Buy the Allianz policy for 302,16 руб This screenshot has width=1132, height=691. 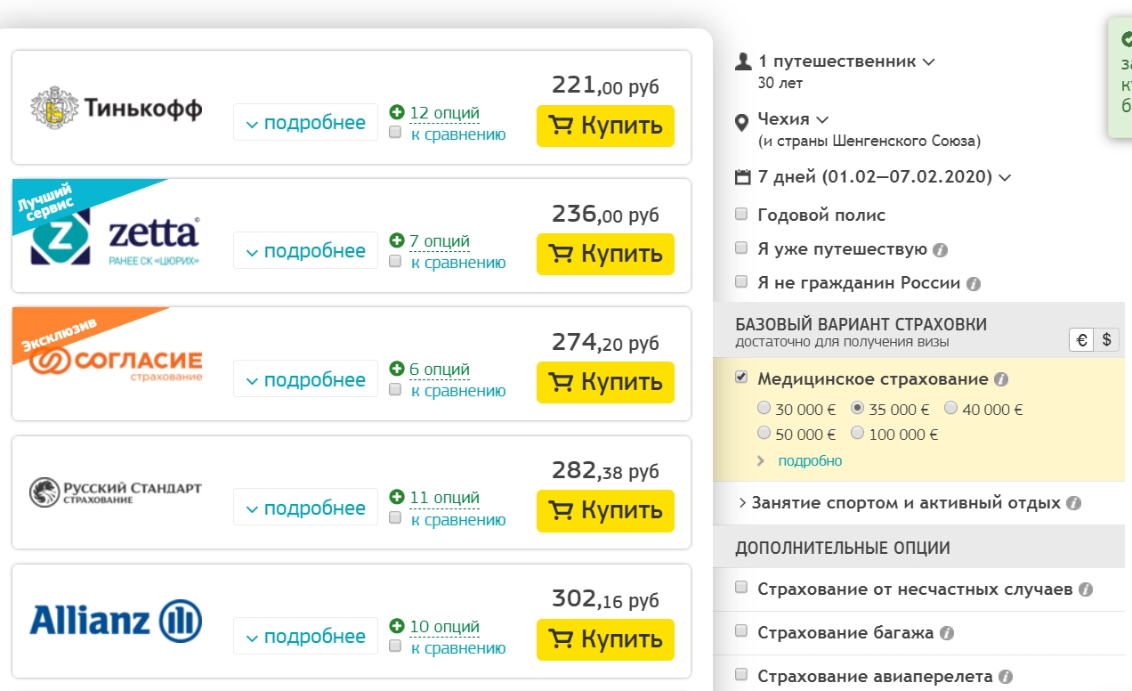point(605,639)
